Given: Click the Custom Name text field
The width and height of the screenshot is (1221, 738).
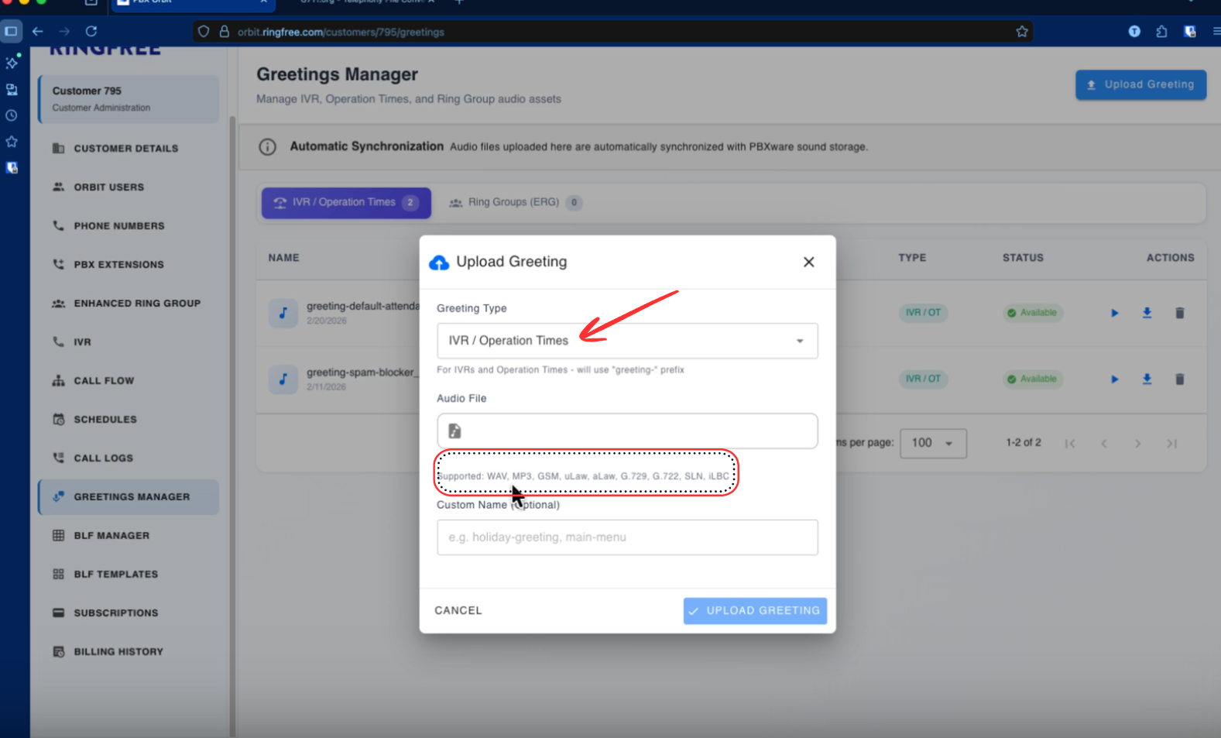Looking at the screenshot, I should click(626, 537).
